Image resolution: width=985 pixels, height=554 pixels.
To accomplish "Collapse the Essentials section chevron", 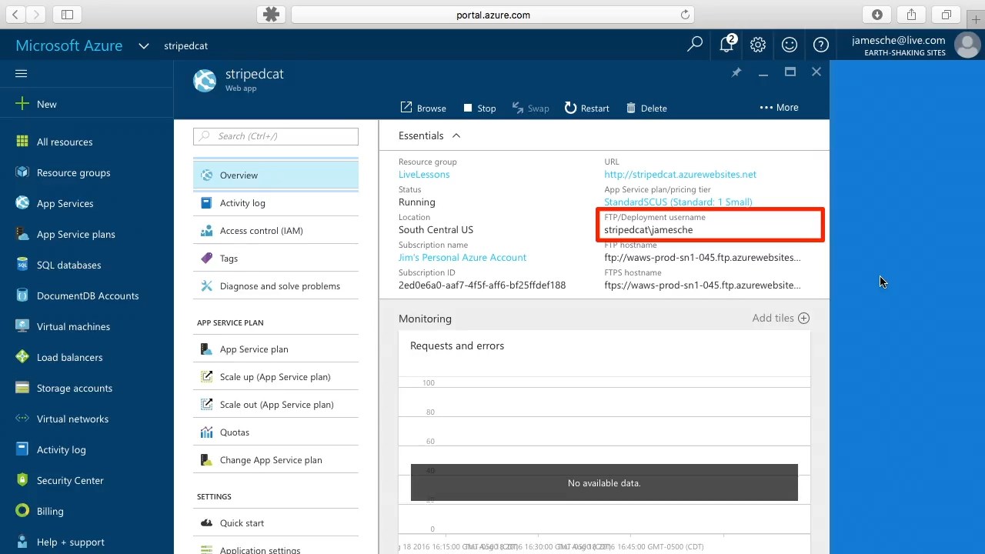I will (x=456, y=135).
